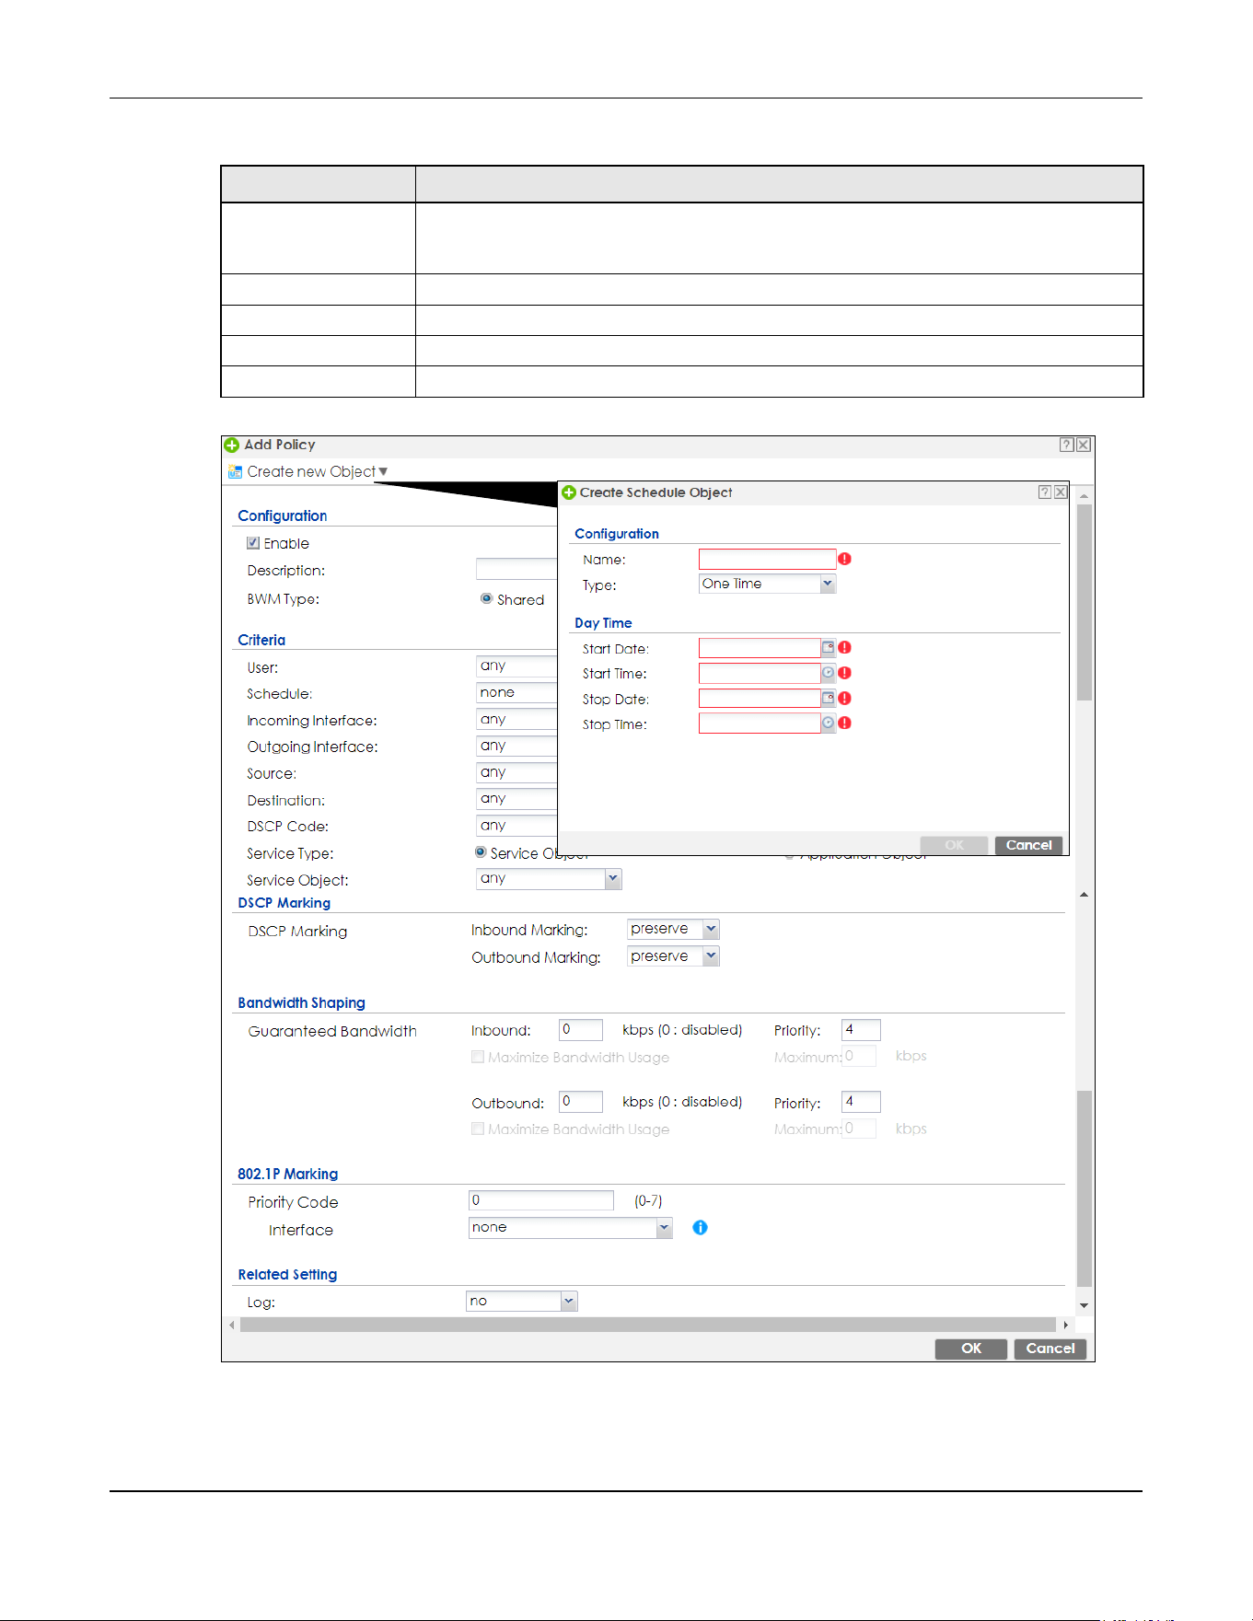
Task: Click the Stop Date error indicator
Action: point(845,699)
